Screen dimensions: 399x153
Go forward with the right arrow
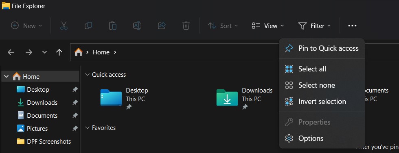(x=29, y=52)
